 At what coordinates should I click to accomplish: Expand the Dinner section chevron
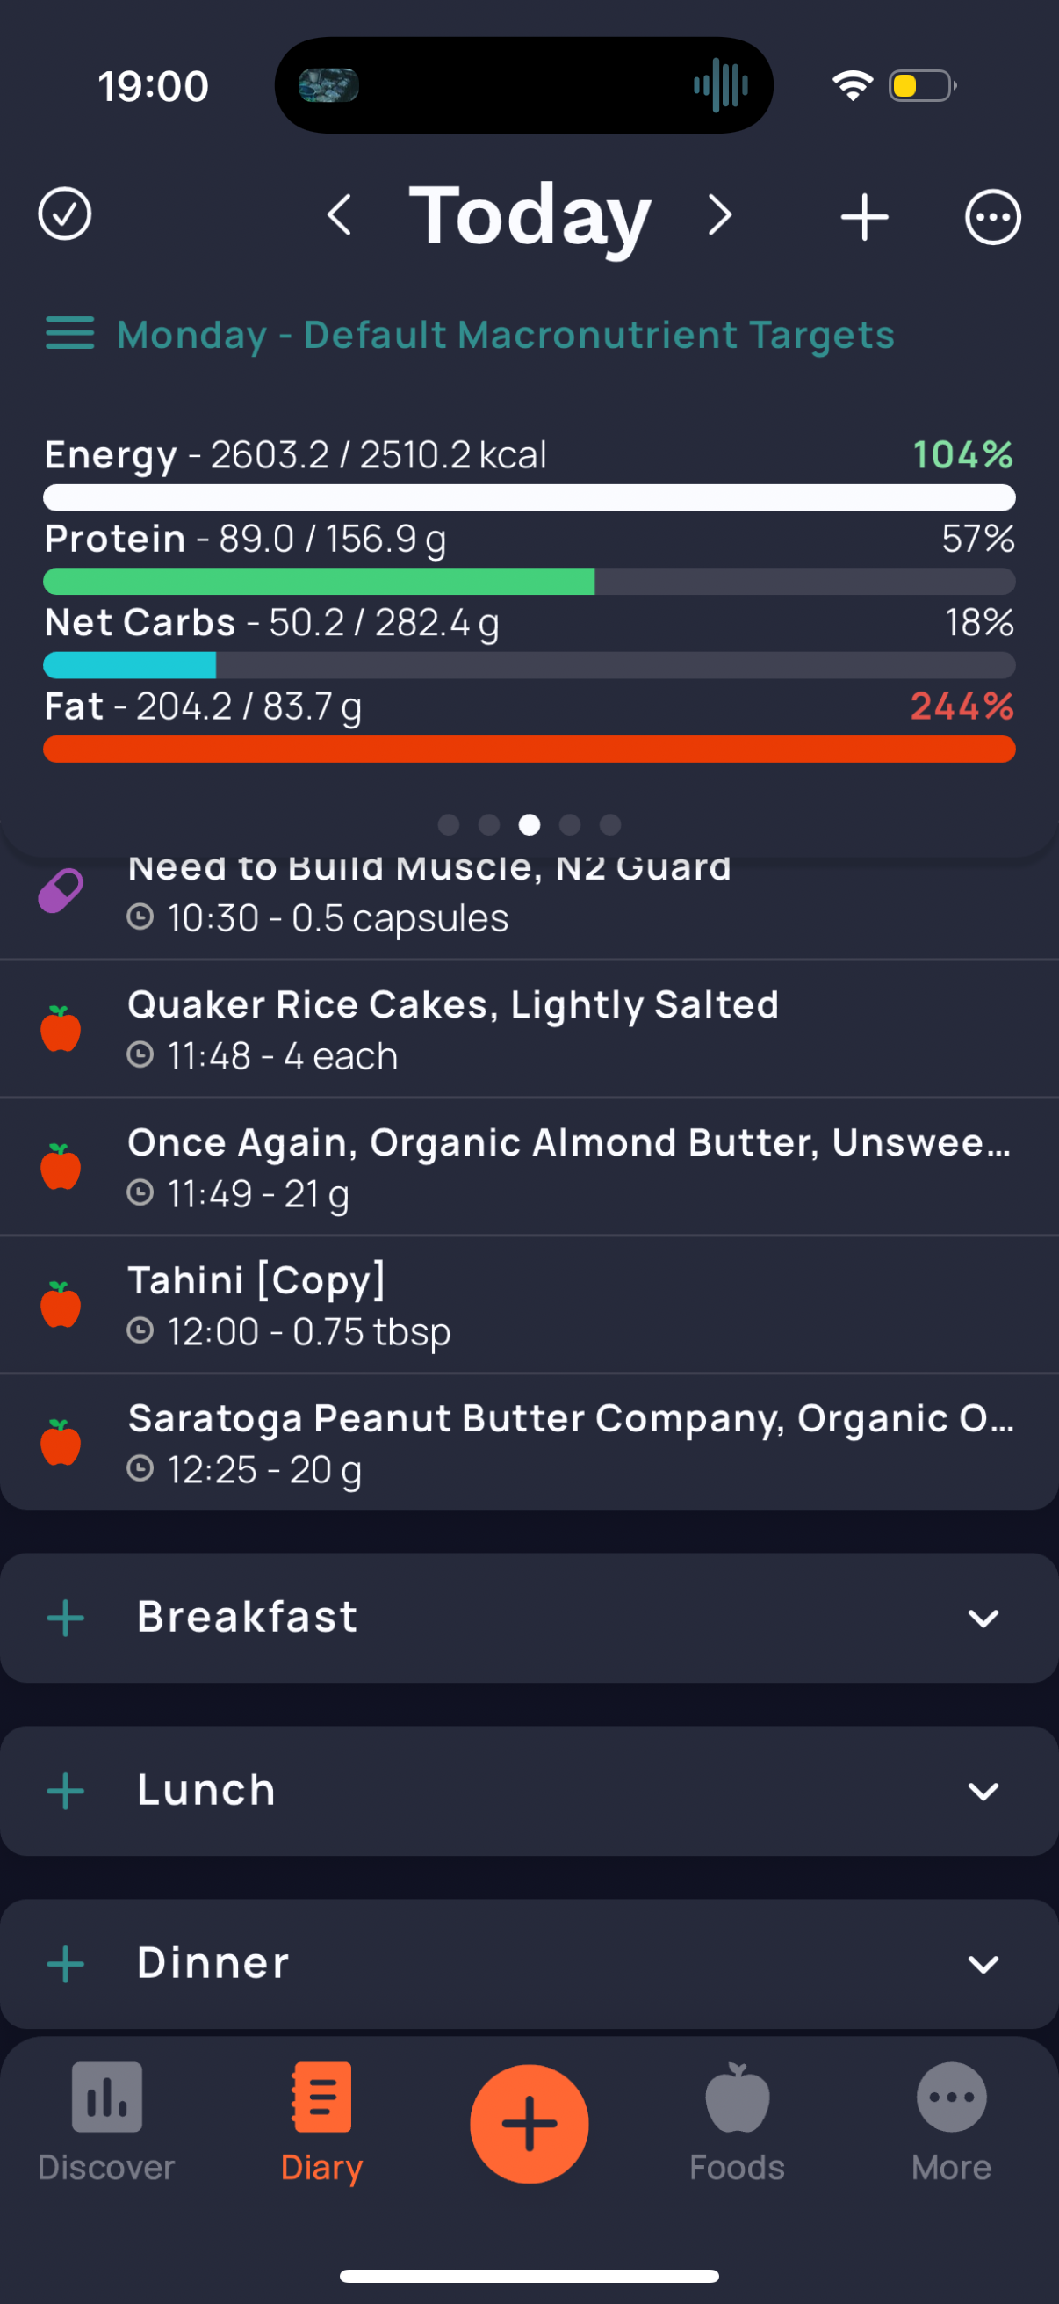pos(983,1964)
